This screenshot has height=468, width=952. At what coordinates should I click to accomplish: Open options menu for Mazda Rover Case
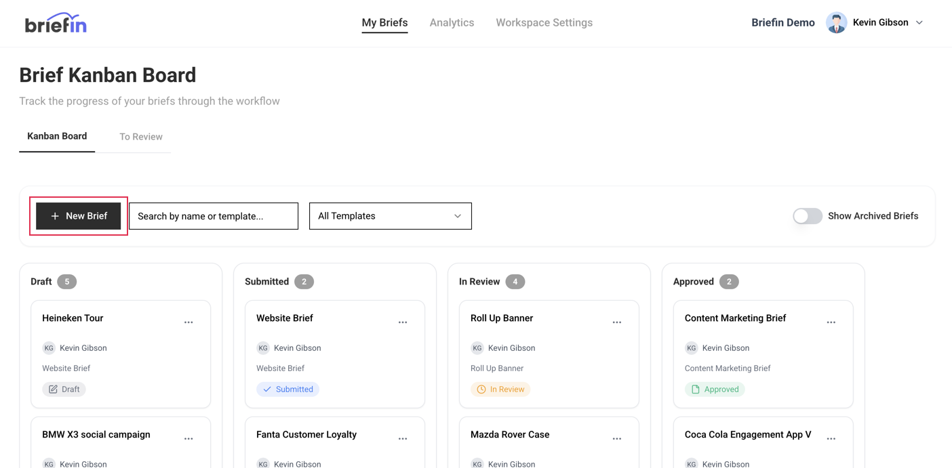[617, 439]
